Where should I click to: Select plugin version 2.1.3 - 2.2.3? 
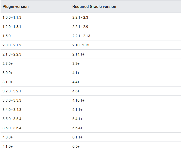click(12, 54)
